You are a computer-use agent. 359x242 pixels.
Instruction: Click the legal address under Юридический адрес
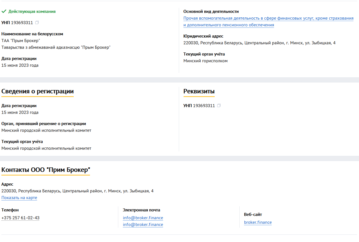(x=259, y=43)
